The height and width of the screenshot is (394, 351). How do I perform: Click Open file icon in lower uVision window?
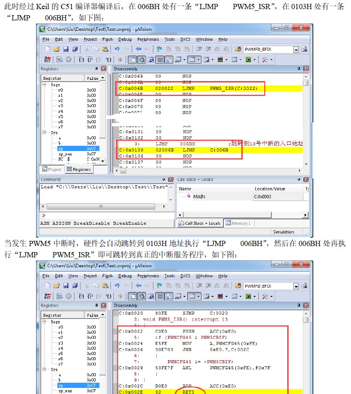[56, 286]
